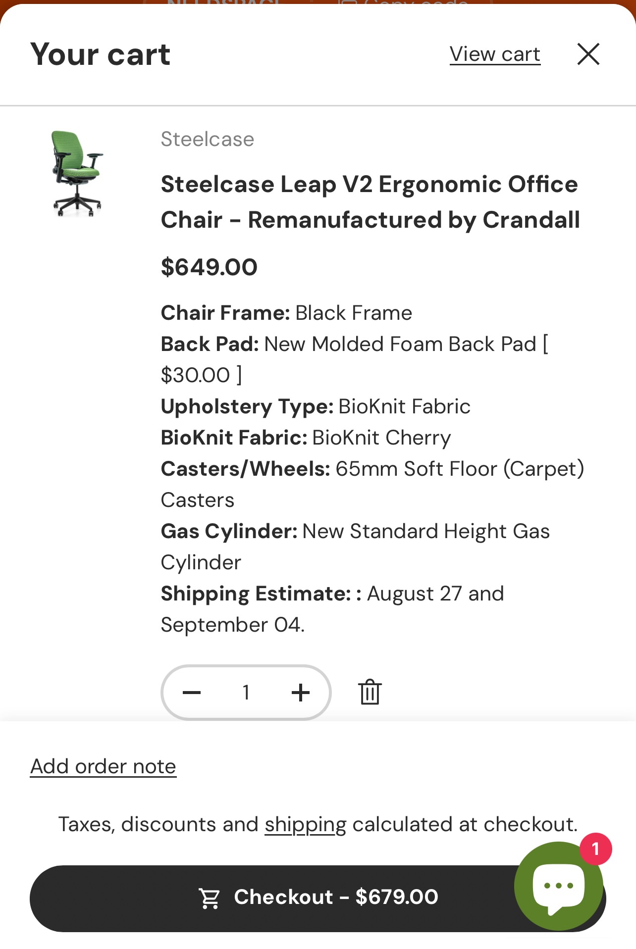Click the quantity number field
Viewport: 636px width, 949px height.
pyautogui.click(x=246, y=692)
